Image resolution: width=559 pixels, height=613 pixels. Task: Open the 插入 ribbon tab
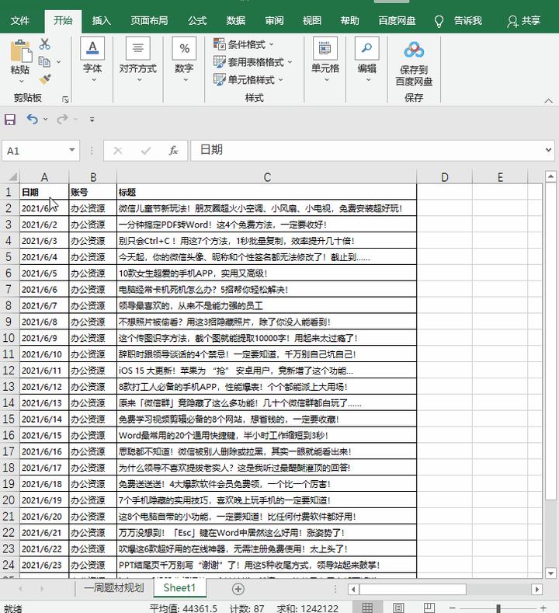[101, 21]
